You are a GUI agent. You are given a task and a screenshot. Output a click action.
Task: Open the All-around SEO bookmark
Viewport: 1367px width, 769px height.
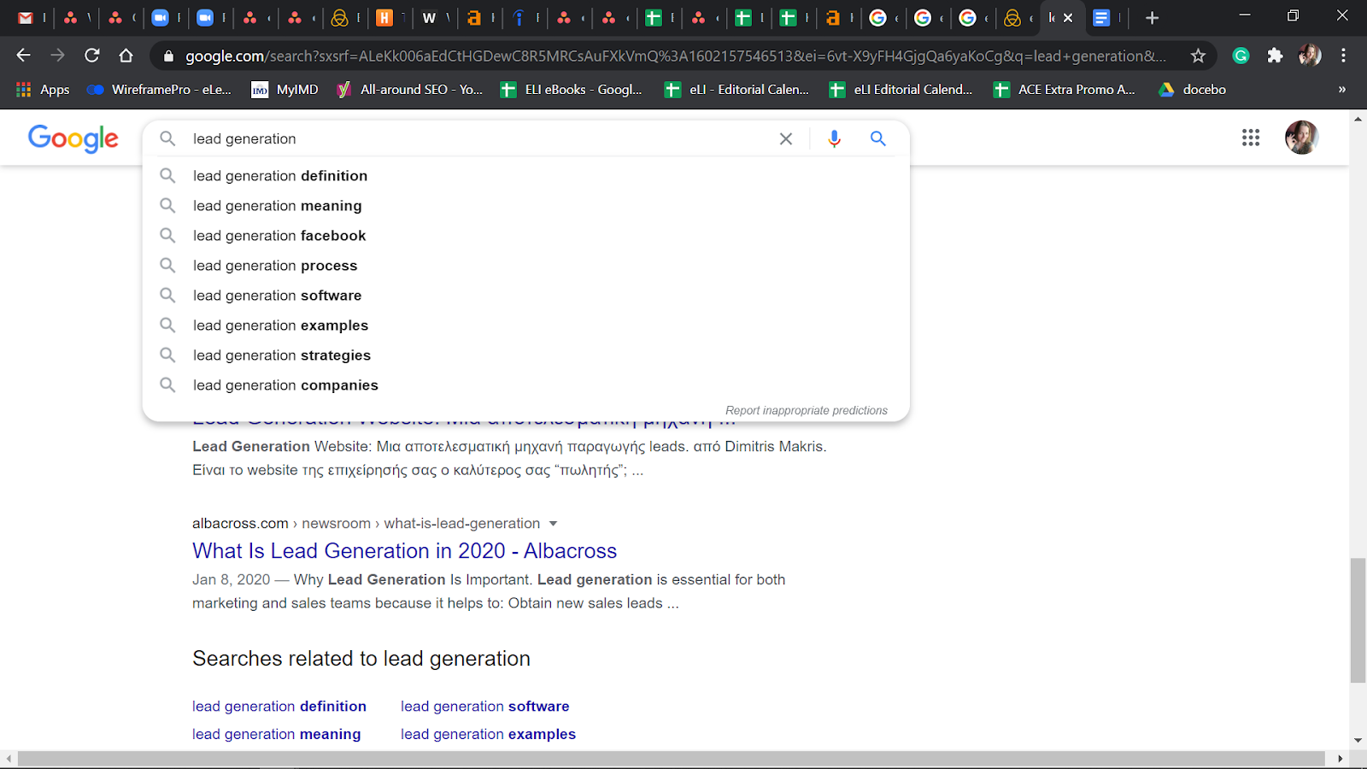[x=410, y=89]
